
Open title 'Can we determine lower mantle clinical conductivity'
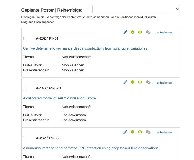click(85, 48)
